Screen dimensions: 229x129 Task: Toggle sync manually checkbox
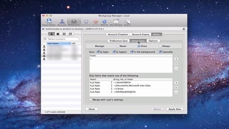(160, 52)
